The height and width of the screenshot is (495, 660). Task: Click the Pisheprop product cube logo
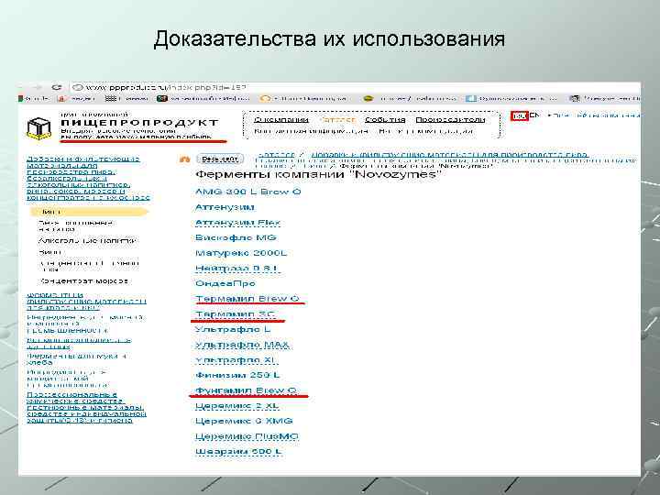pyautogui.click(x=38, y=128)
